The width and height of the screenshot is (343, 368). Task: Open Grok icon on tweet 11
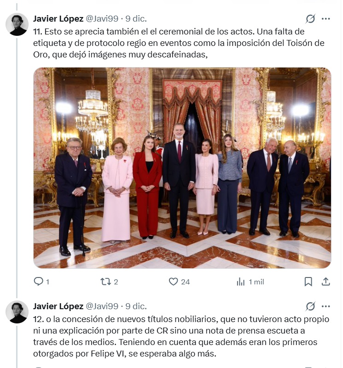pyautogui.click(x=310, y=19)
